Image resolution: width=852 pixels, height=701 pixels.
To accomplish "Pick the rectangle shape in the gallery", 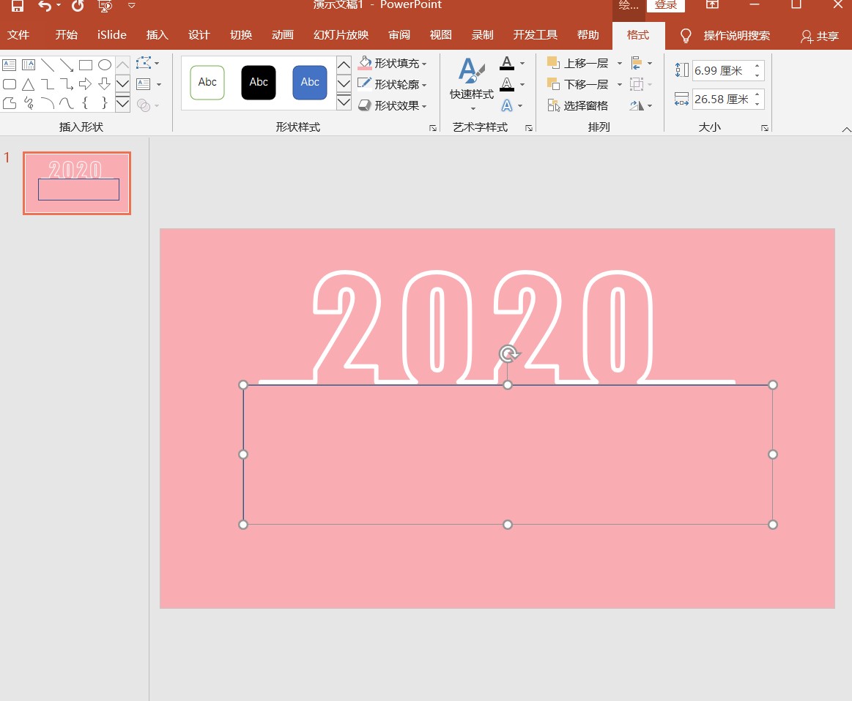I will tap(85, 65).
